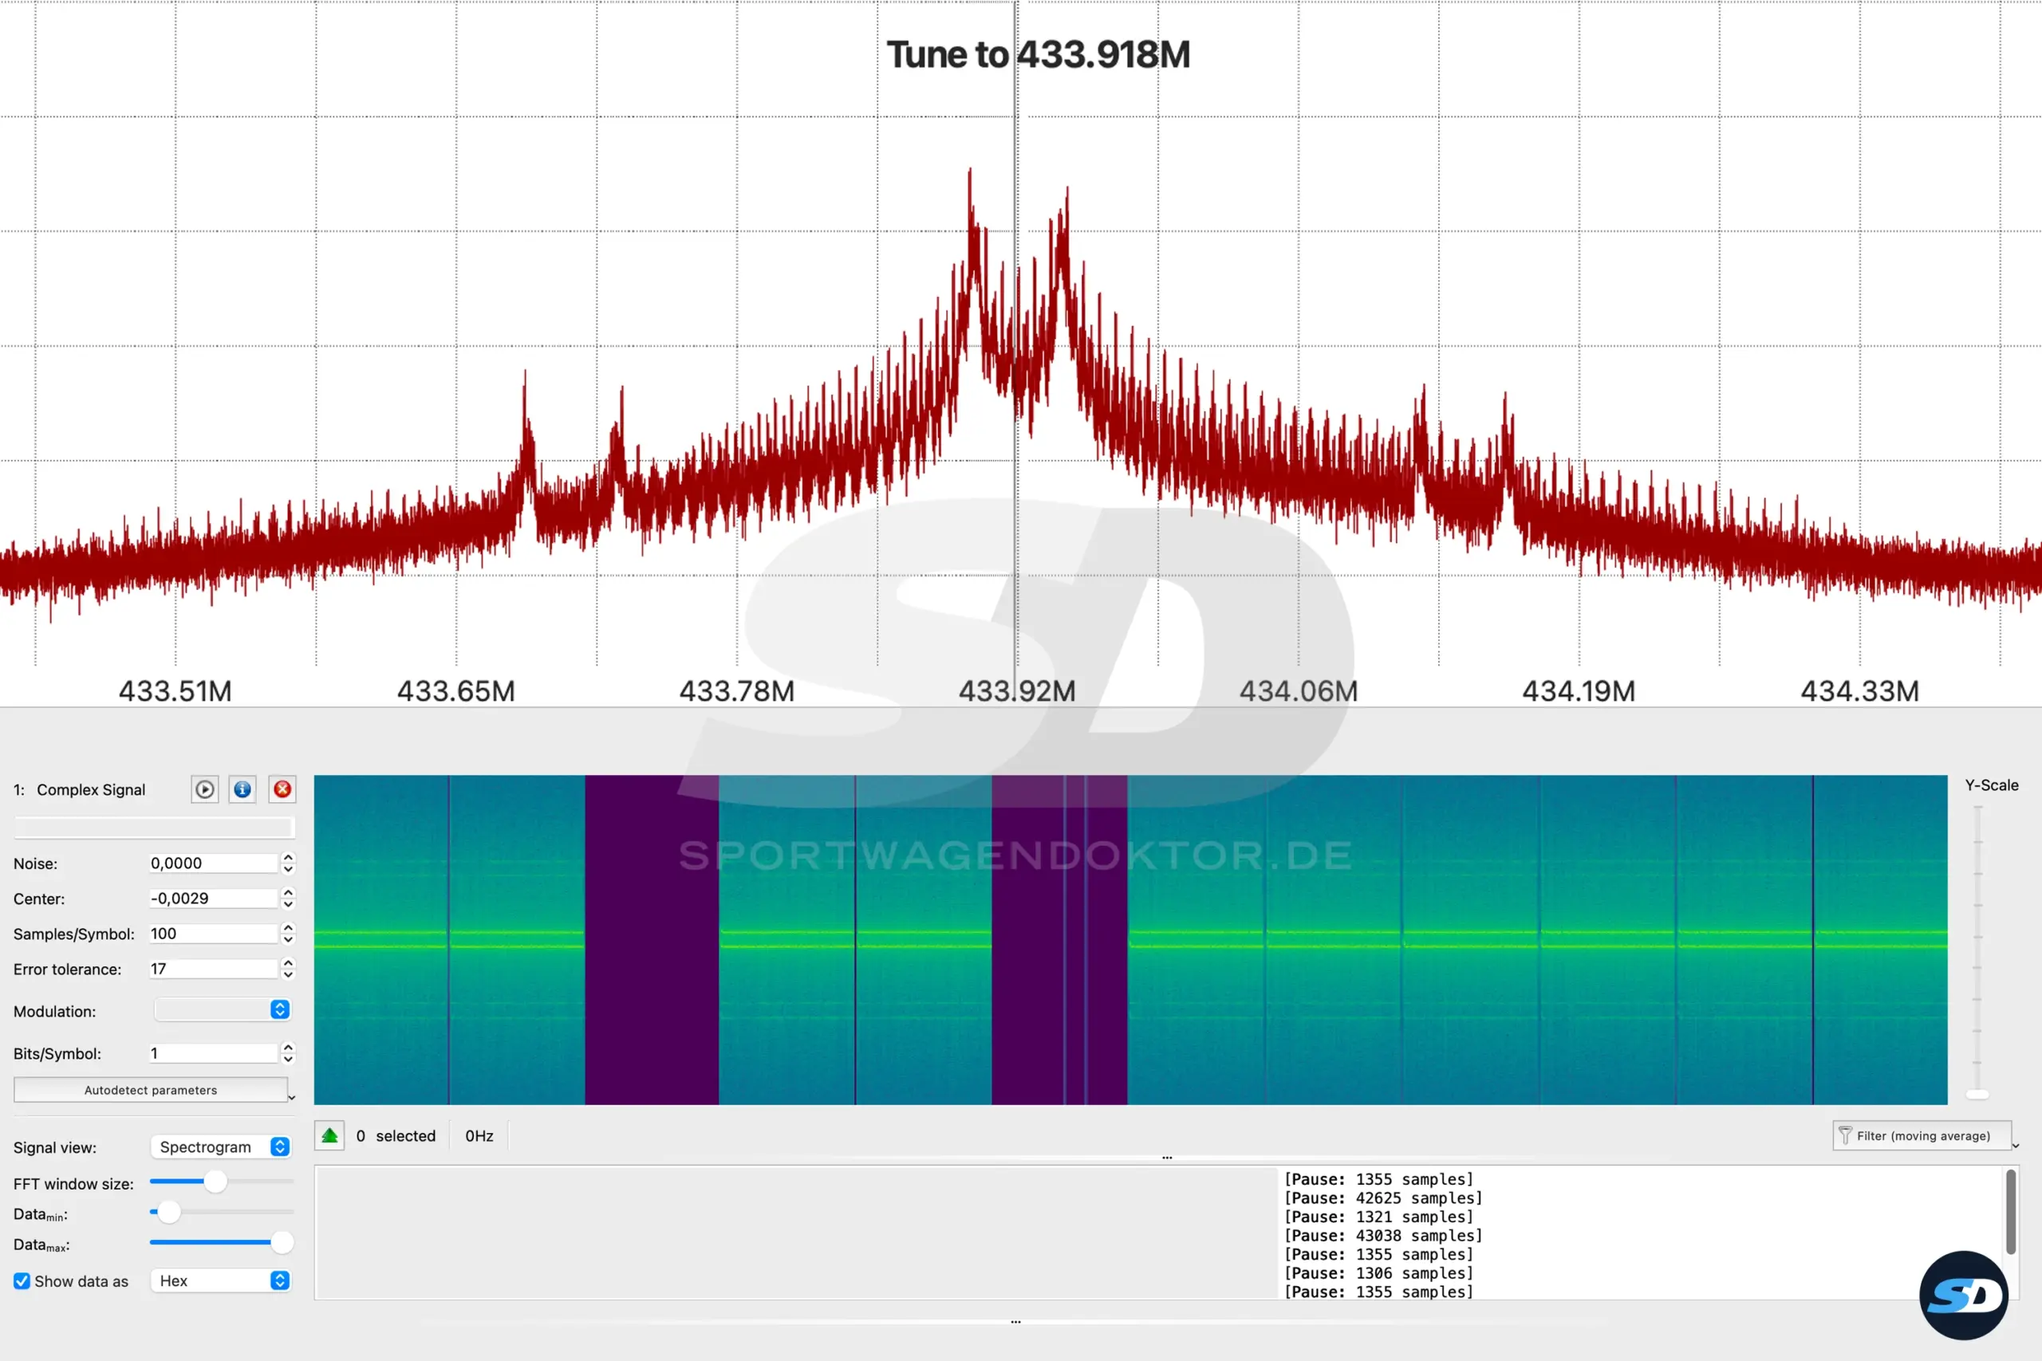Click the Data max slider handle
Screen dimensions: 2042x1361
[x=282, y=1242]
